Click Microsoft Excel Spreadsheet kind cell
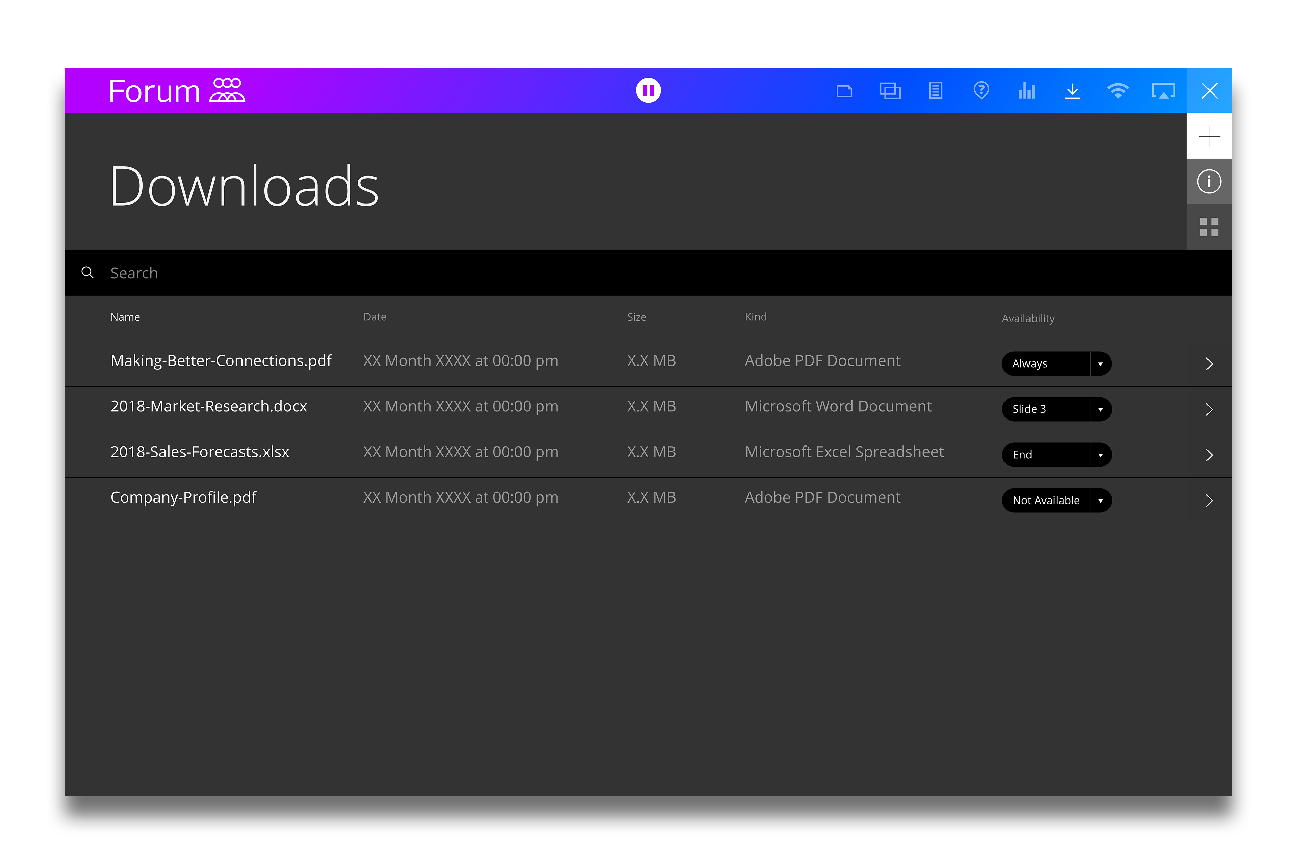This screenshot has width=1297, height=864. click(844, 452)
